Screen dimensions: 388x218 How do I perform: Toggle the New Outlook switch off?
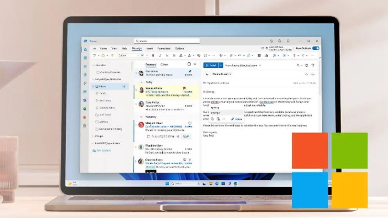tap(315, 48)
